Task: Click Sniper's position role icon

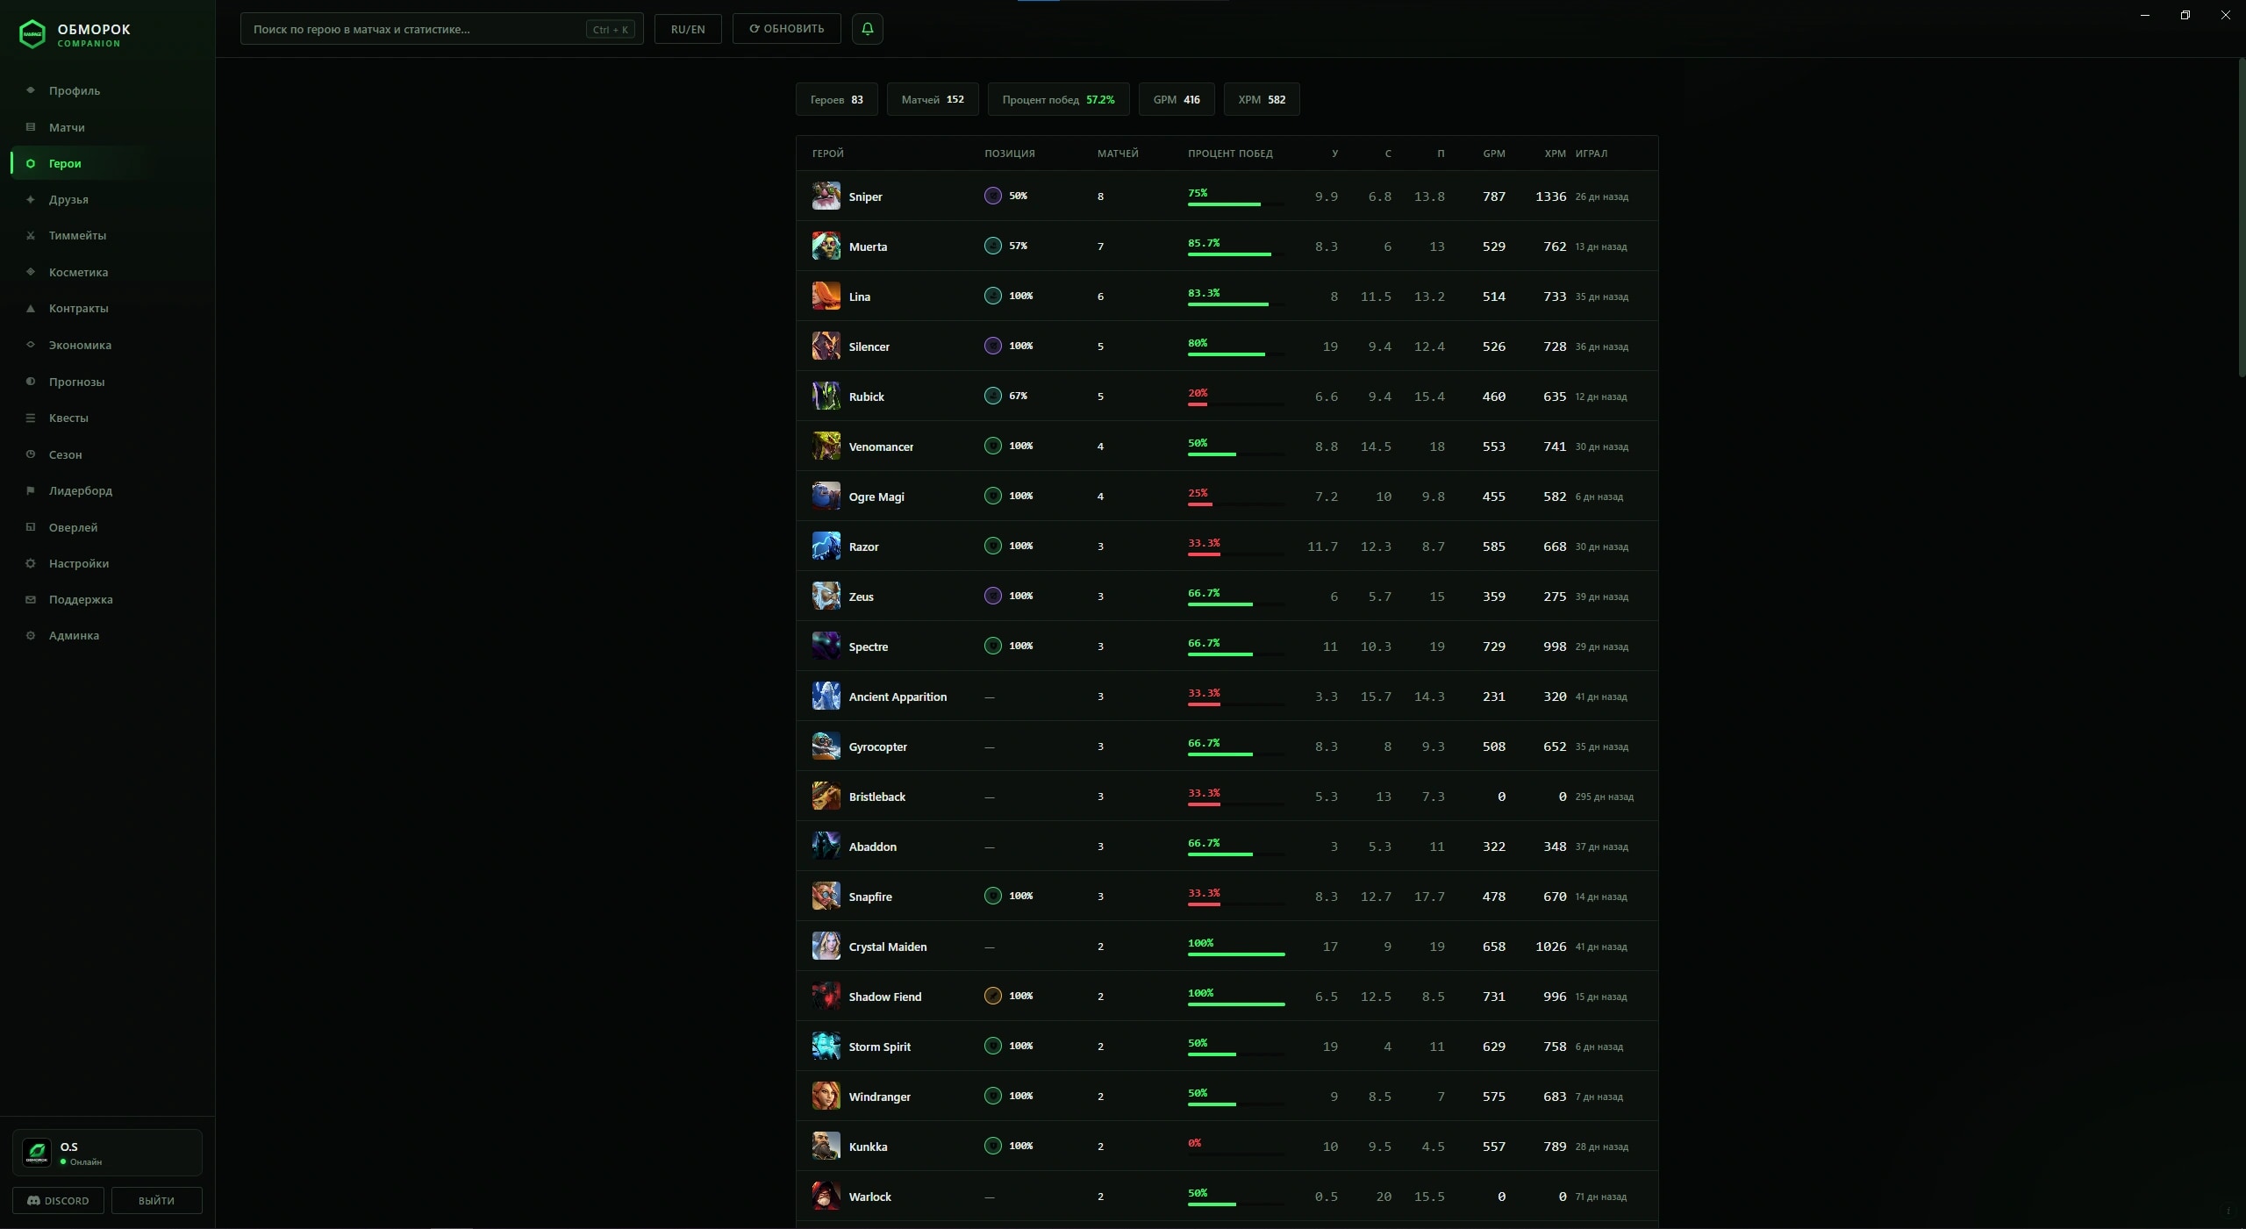Action: click(x=992, y=196)
